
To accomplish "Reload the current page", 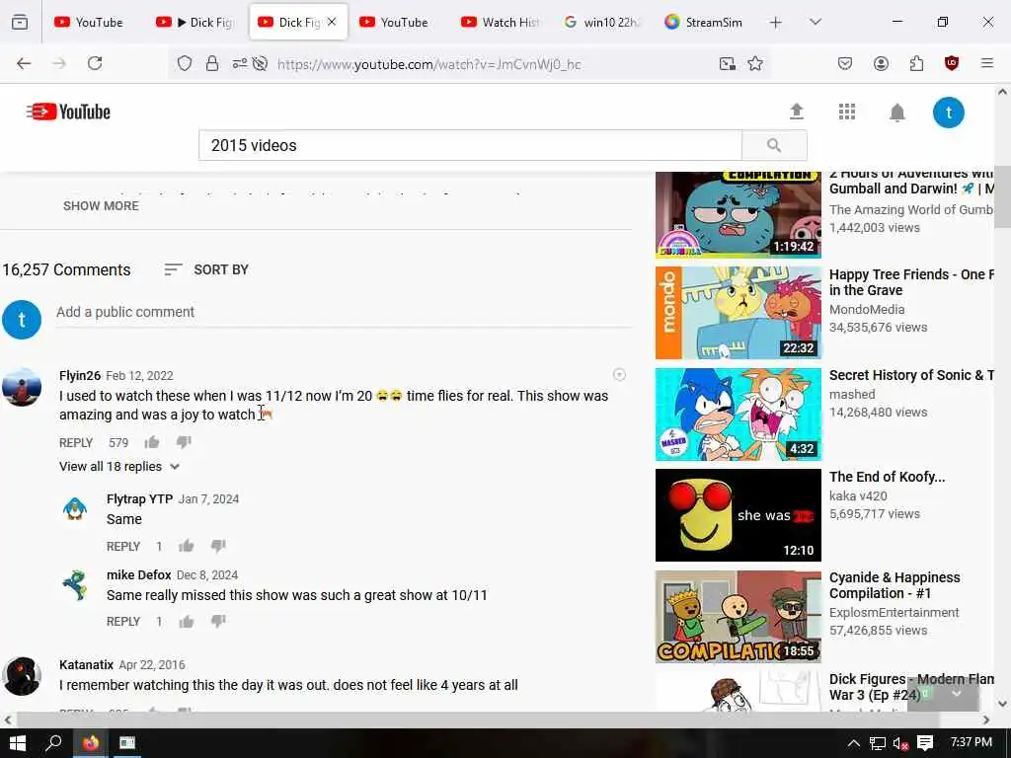I will pos(95,63).
